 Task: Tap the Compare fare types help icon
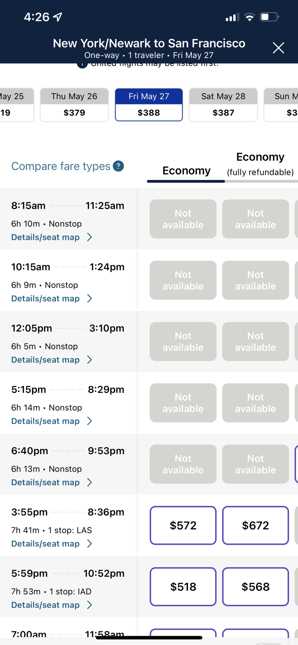tap(118, 166)
